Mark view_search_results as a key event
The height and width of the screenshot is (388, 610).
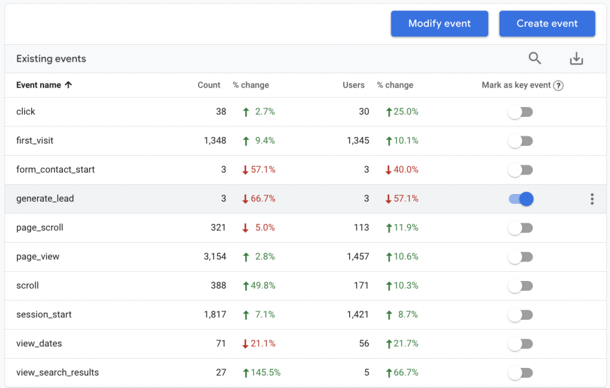(520, 372)
